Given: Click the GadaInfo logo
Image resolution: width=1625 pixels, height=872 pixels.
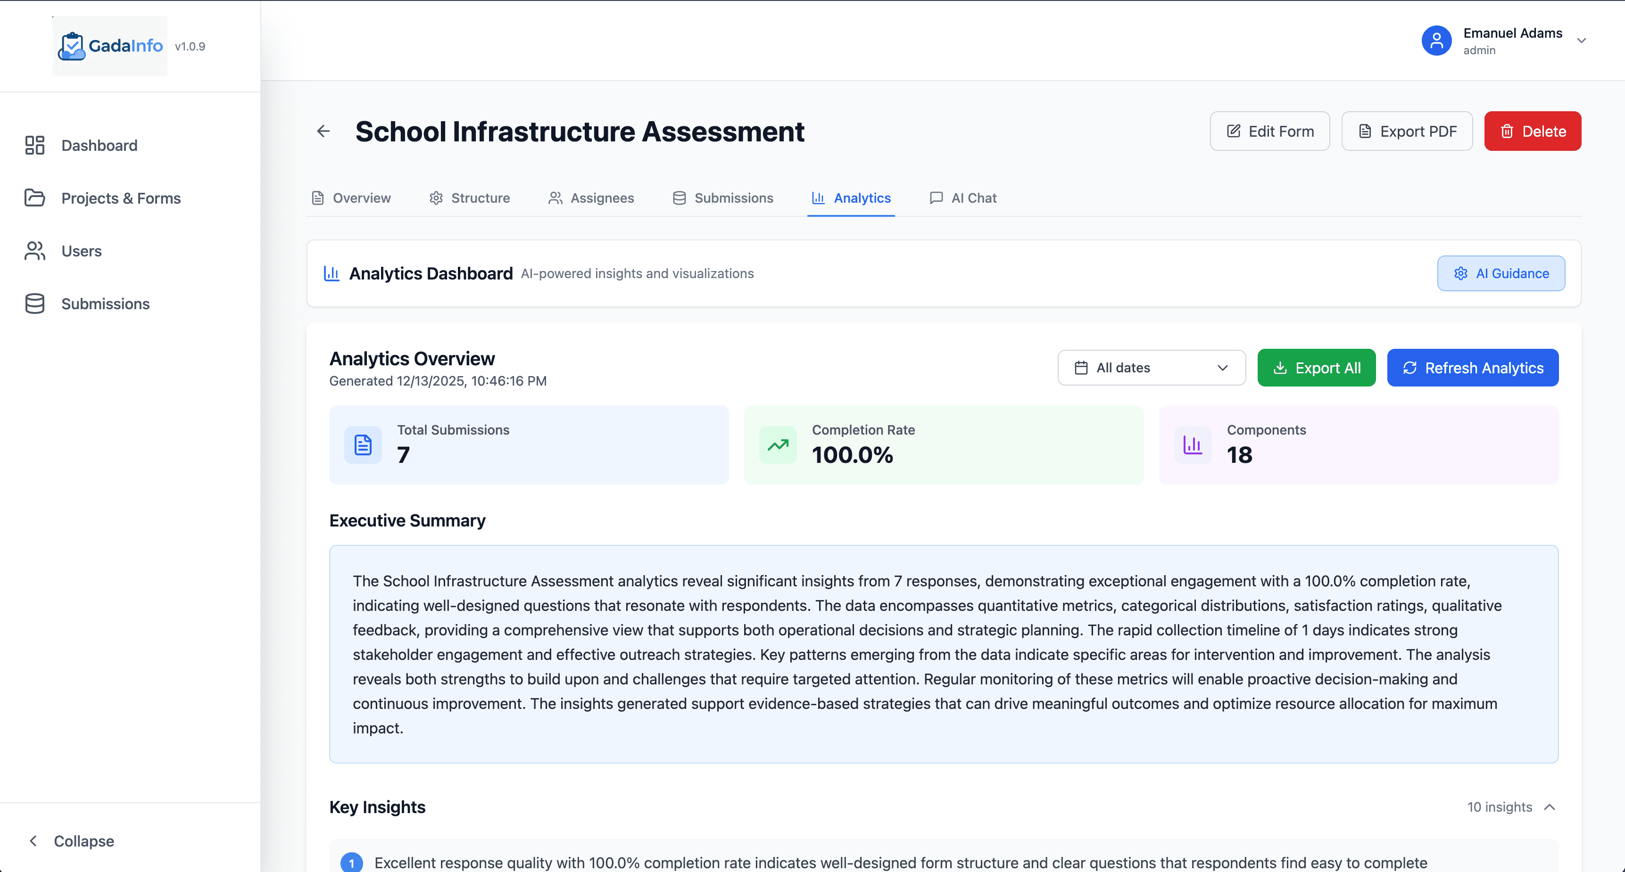Looking at the screenshot, I should tap(108, 45).
